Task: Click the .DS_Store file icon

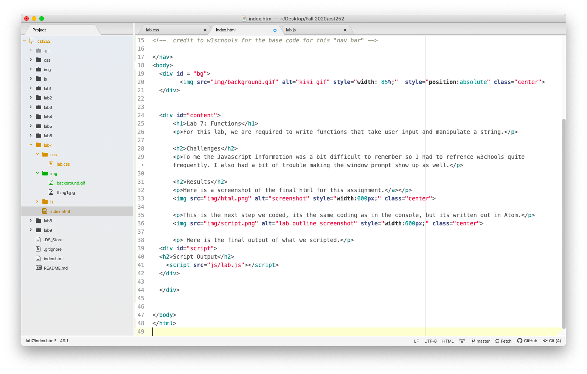Action: pos(38,239)
